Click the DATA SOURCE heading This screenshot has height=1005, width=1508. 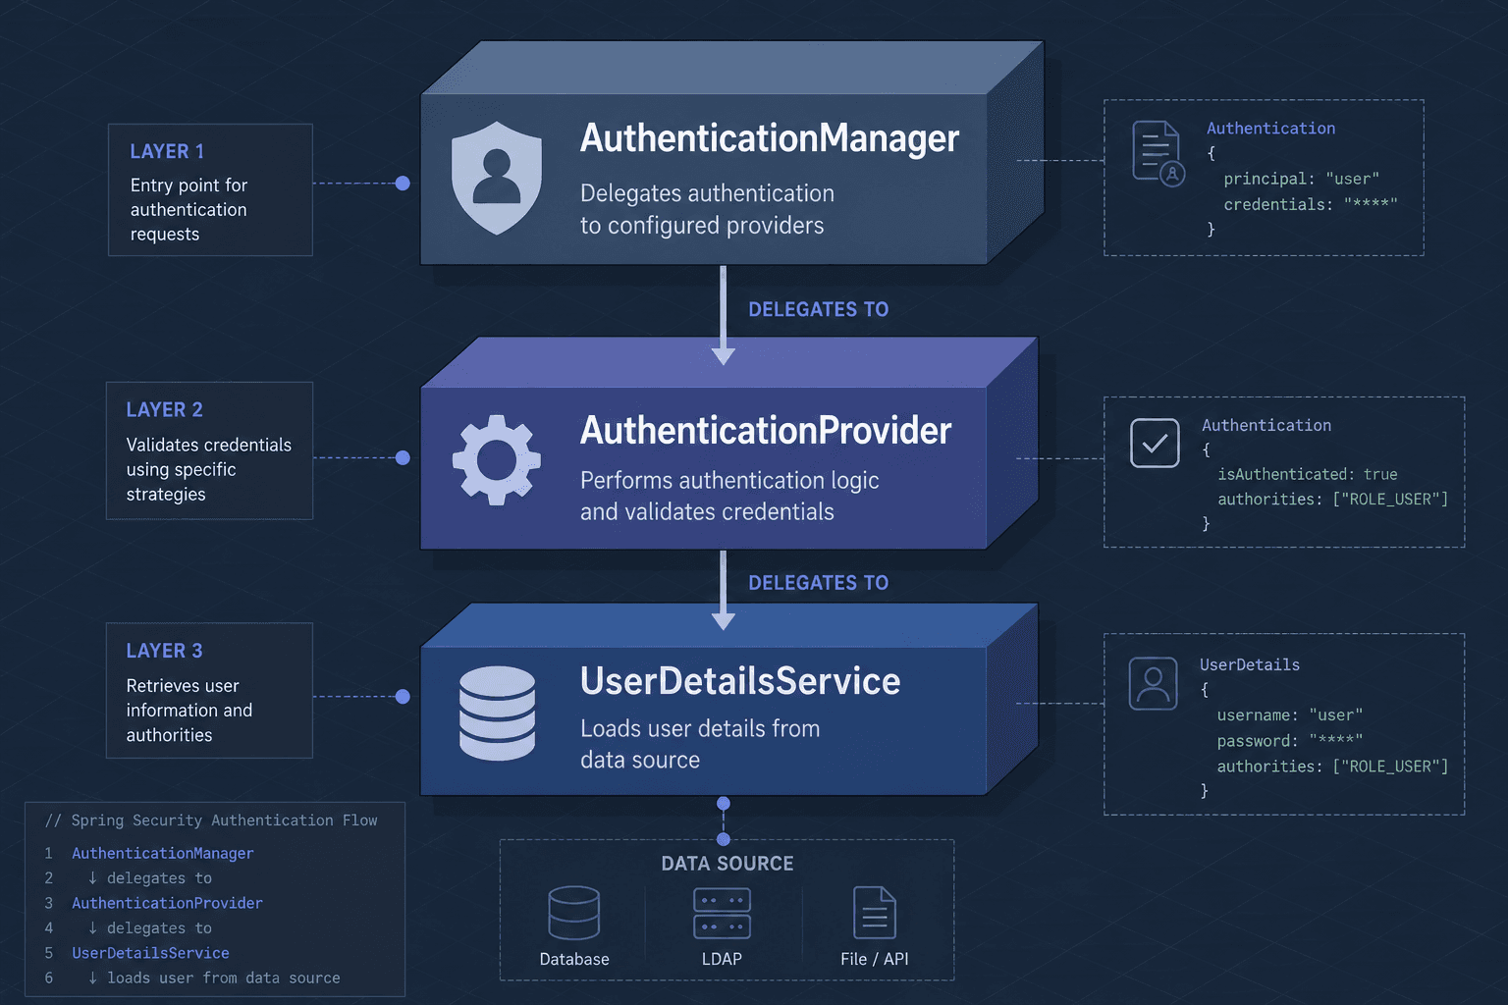727,864
